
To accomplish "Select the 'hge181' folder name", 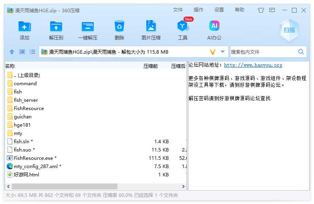I will [22, 125].
